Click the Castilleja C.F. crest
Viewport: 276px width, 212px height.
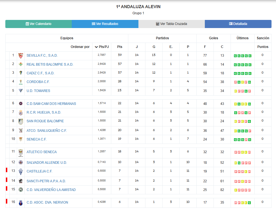point(20,172)
